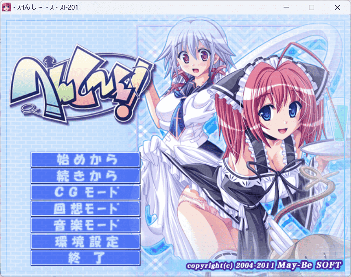
Task: Open 回想モード scene replay
Action: click(85, 209)
